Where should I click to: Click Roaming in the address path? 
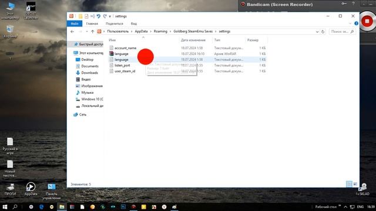(160, 31)
